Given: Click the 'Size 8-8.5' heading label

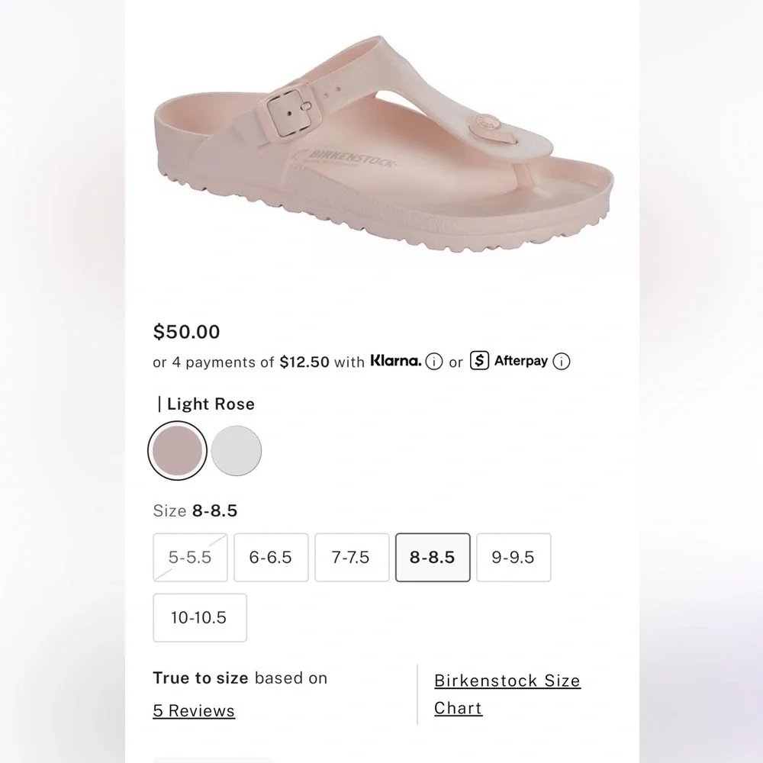Looking at the screenshot, I should click(195, 511).
